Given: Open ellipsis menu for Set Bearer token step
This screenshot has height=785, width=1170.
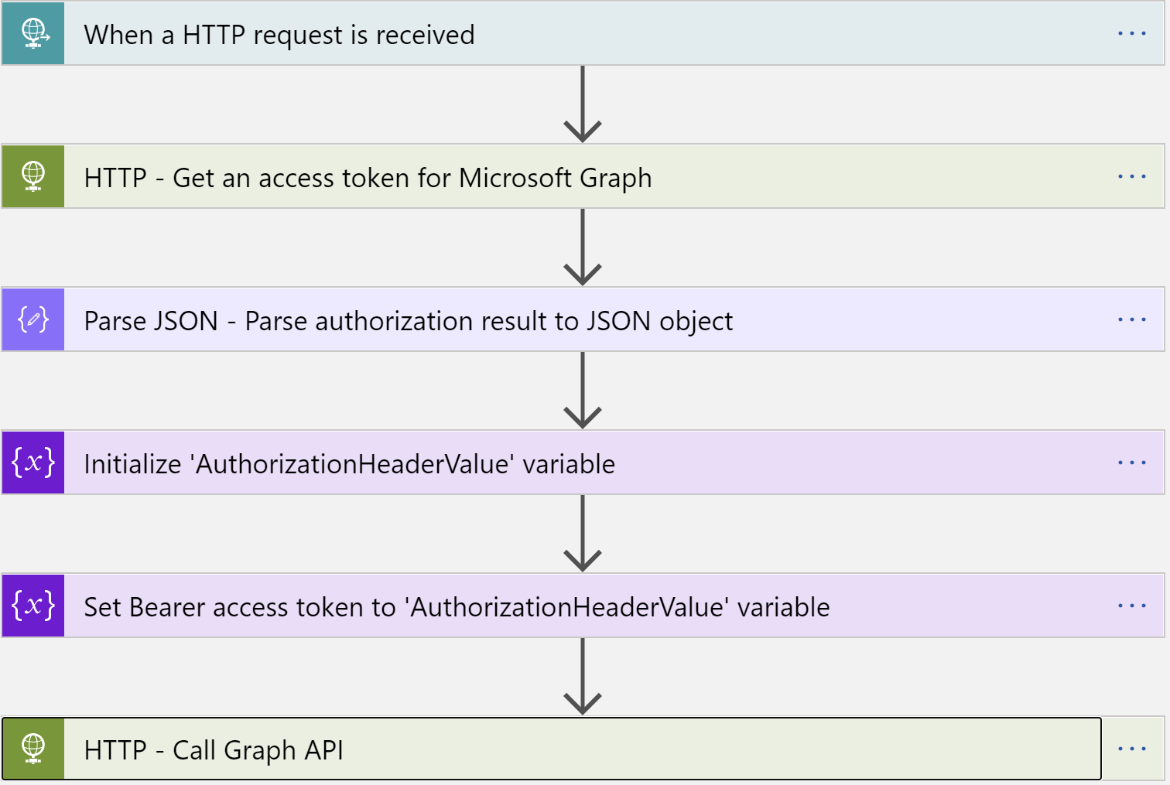Looking at the screenshot, I should click(x=1131, y=606).
